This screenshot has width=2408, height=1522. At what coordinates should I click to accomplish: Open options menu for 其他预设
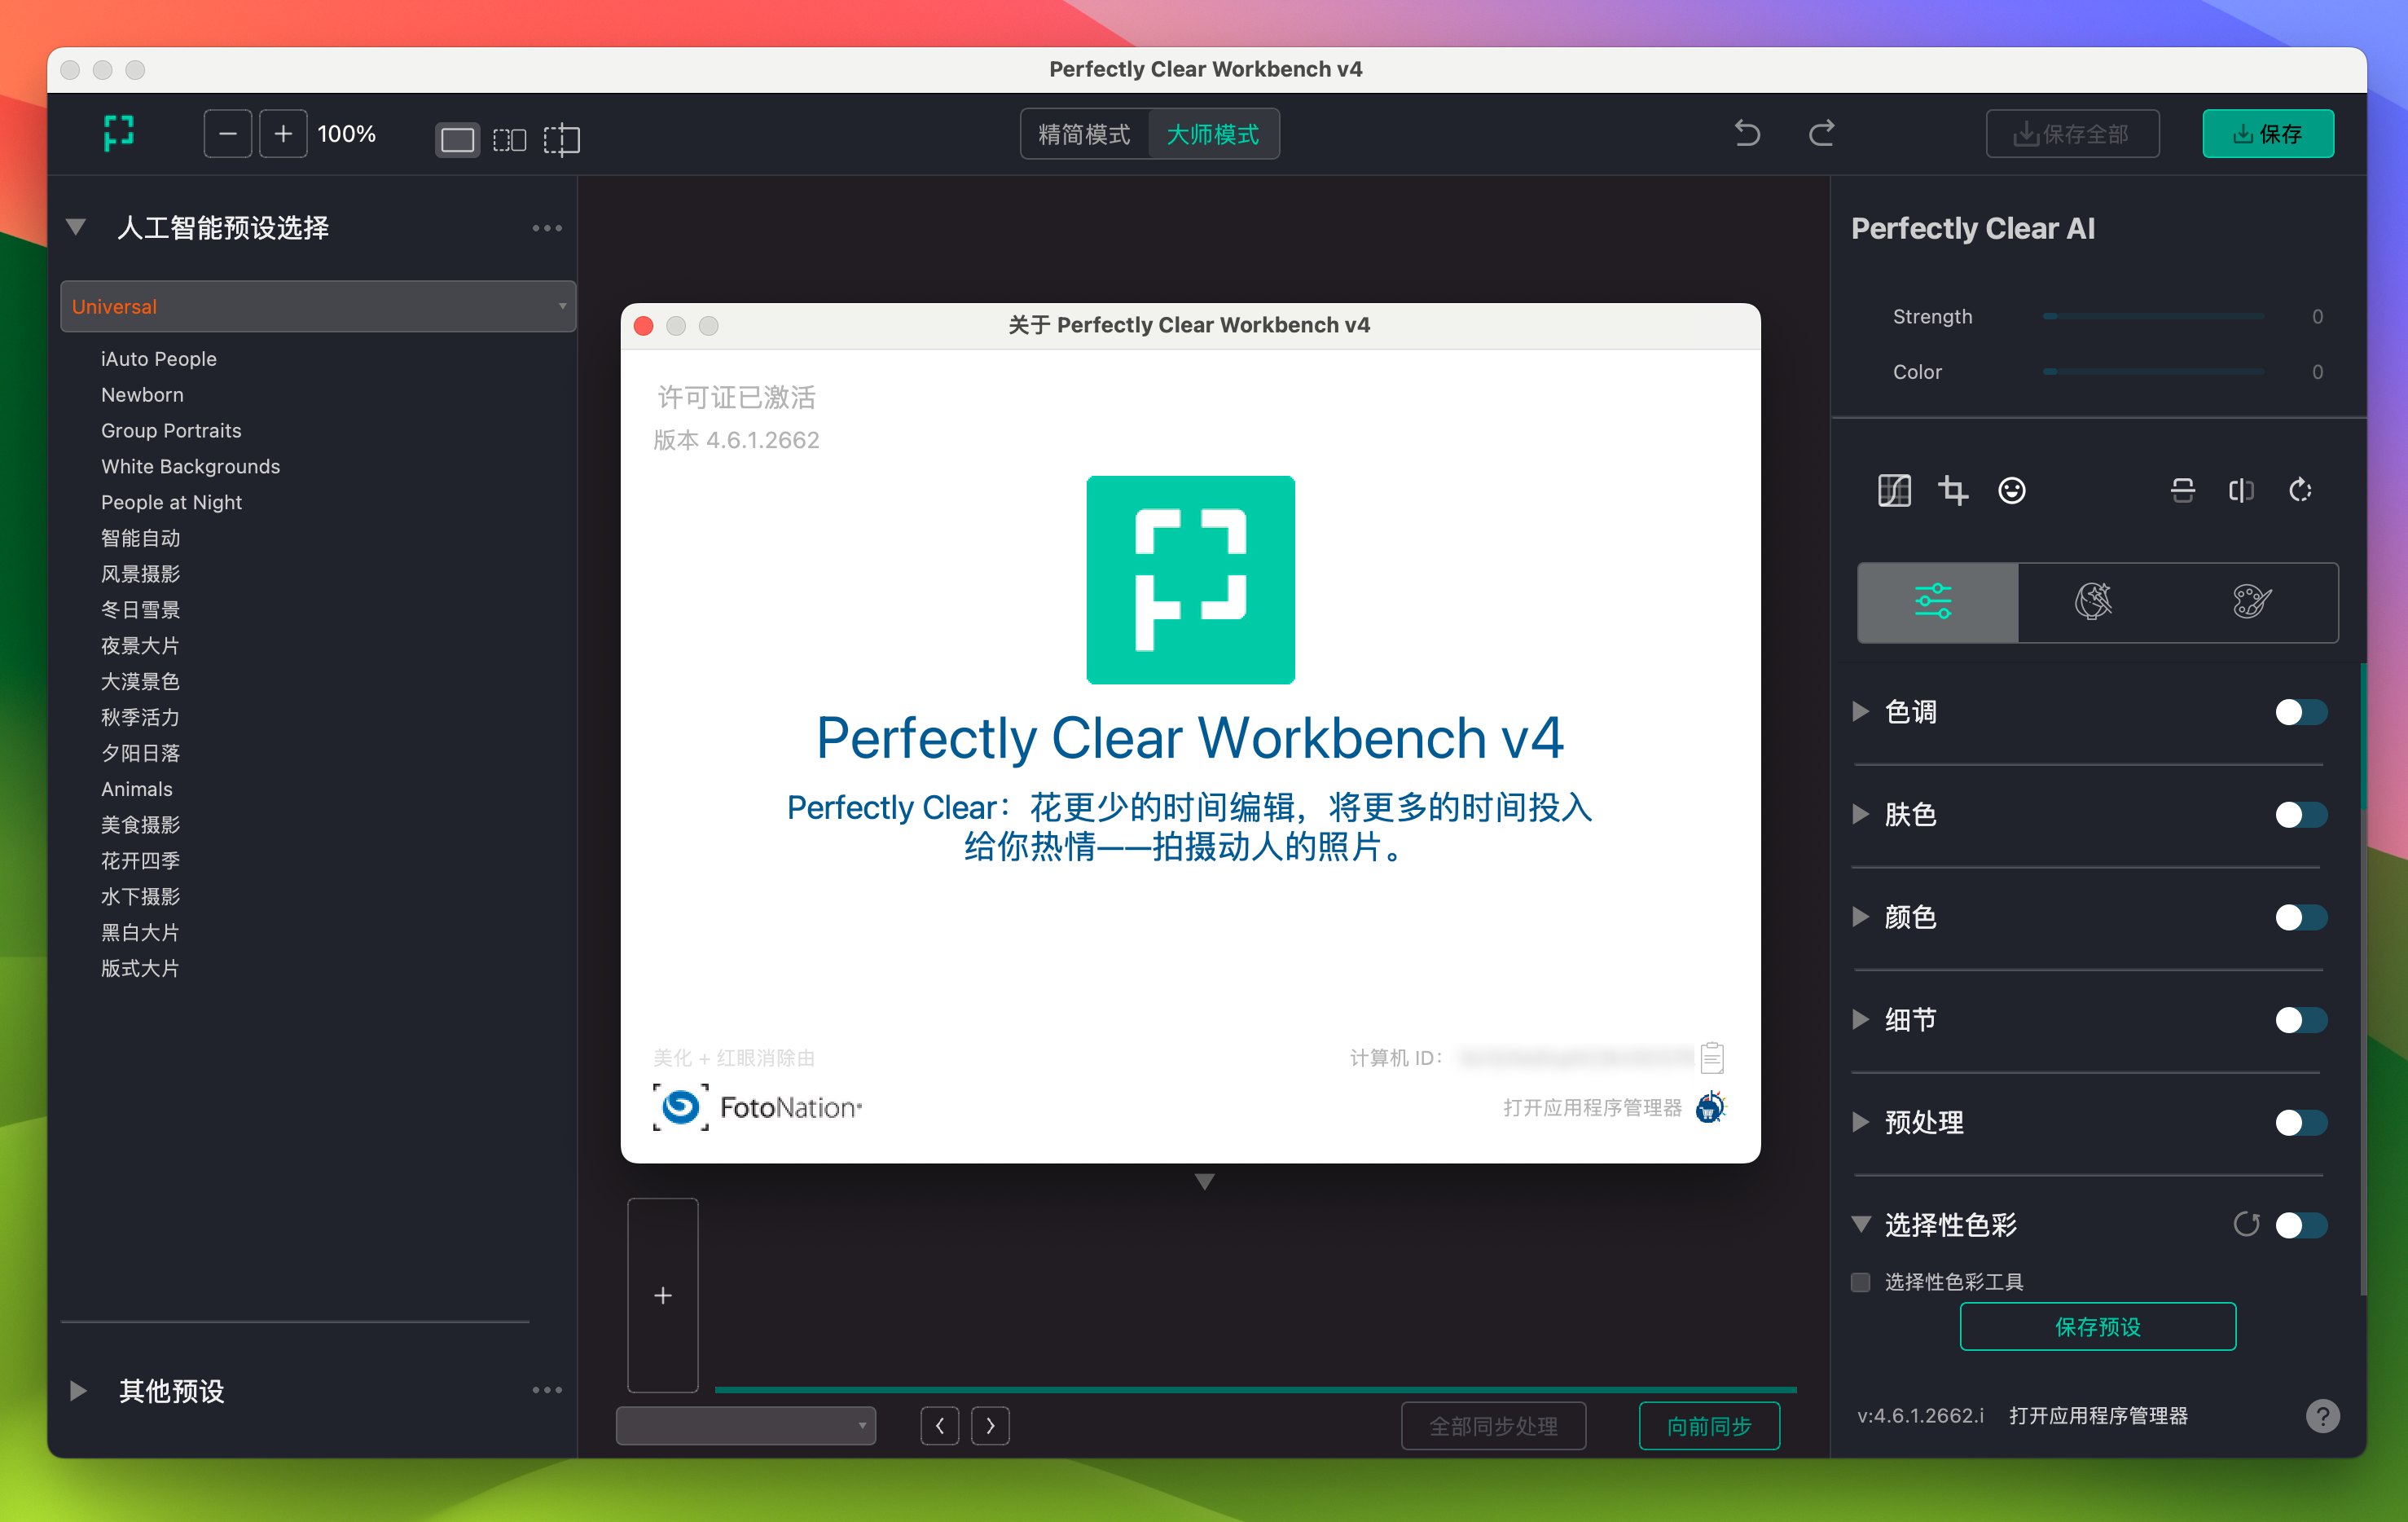click(x=547, y=1390)
